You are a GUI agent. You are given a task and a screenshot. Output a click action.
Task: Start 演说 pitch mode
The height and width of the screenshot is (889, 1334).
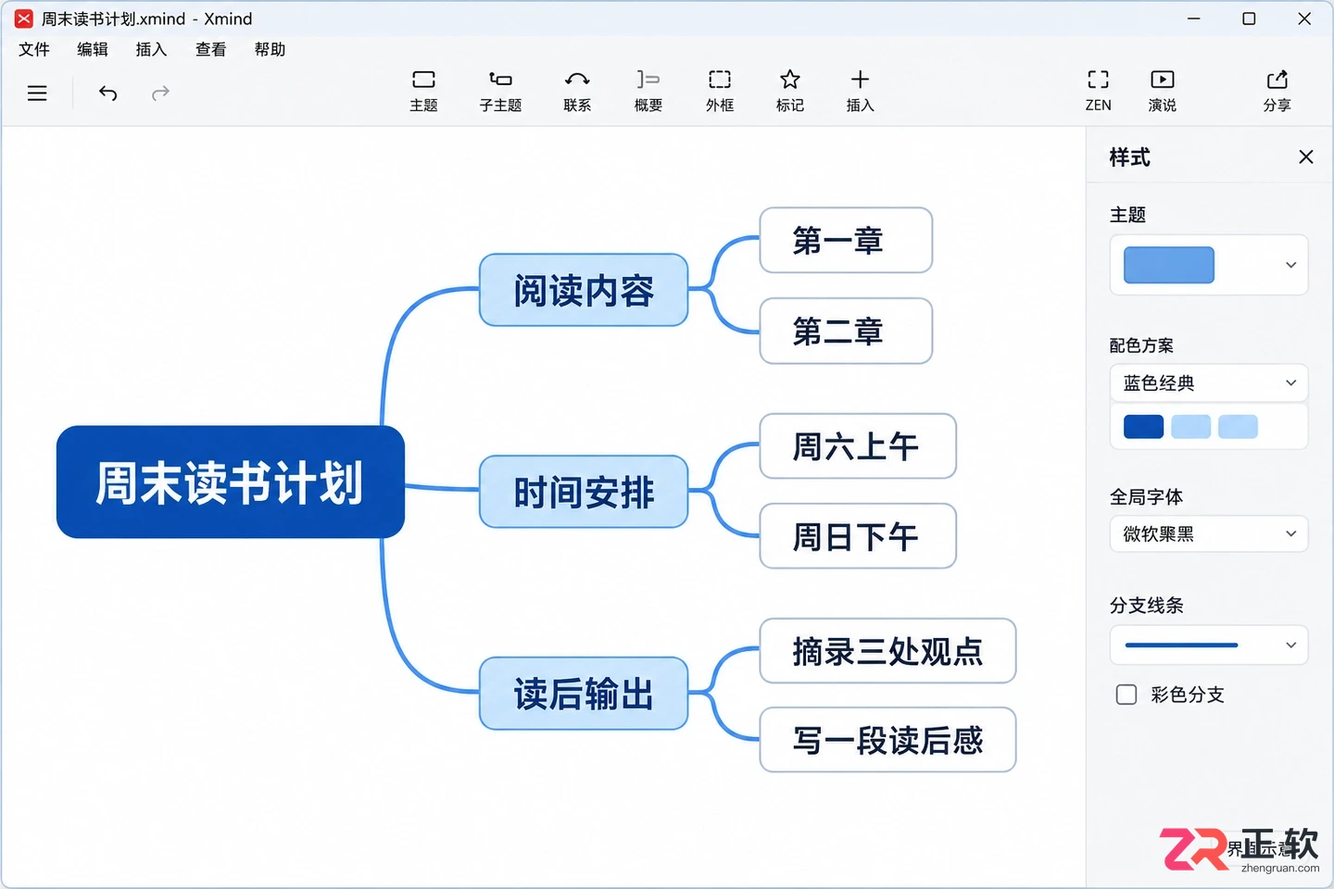(x=1162, y=91)
